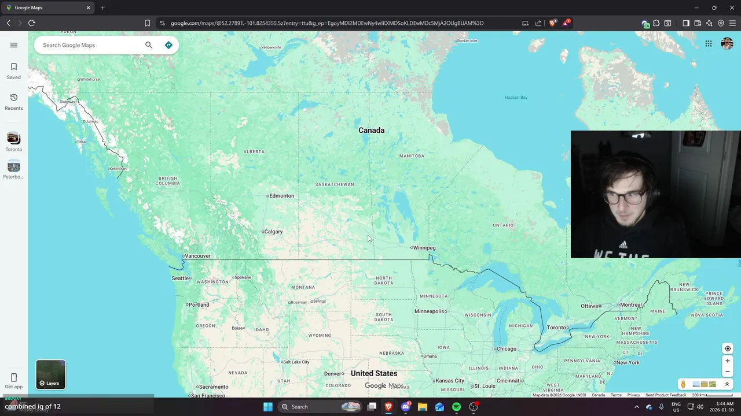
Task: Open the Brave VPN shield icon
Action: click(x=721, y=23)
